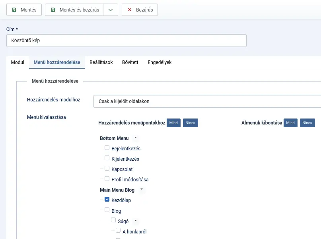The height and width of the screenshot is (239, 321).
Task: Collapse the Bottom Menu tree
Action: click(135, 137)
